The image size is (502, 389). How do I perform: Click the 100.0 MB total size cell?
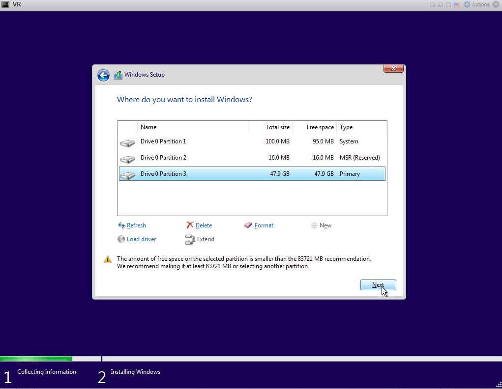pyautogui.click(x=277, y=141)
